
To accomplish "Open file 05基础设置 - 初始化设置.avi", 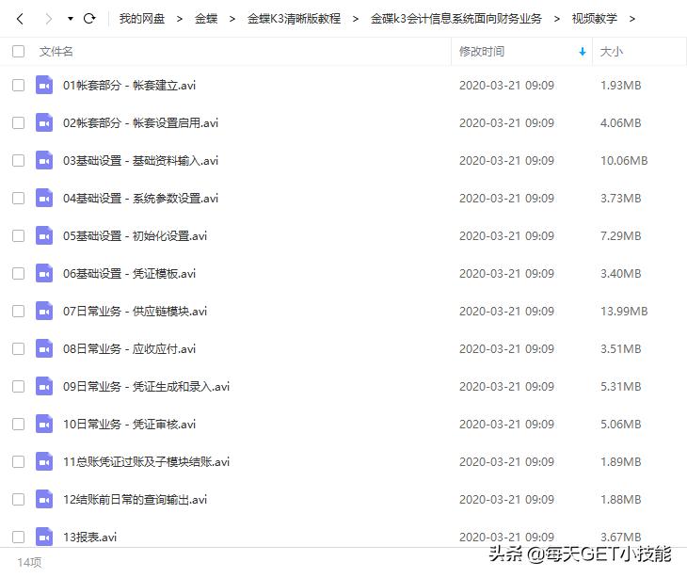I will [x=135, y=235].
